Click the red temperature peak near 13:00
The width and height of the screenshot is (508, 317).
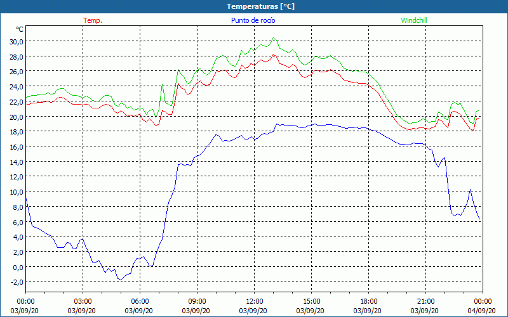click(274, 55)
